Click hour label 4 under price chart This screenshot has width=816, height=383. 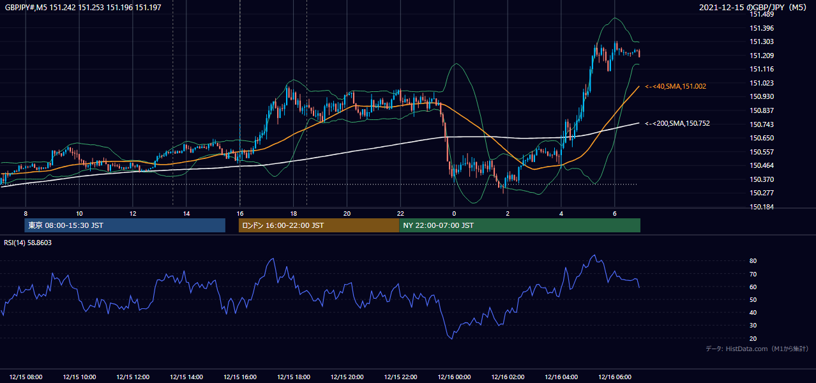561,213
